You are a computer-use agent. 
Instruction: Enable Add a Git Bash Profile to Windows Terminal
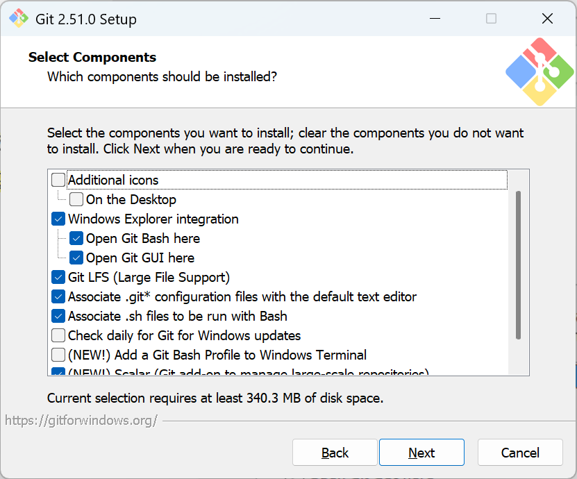click(x=58, y=355)
